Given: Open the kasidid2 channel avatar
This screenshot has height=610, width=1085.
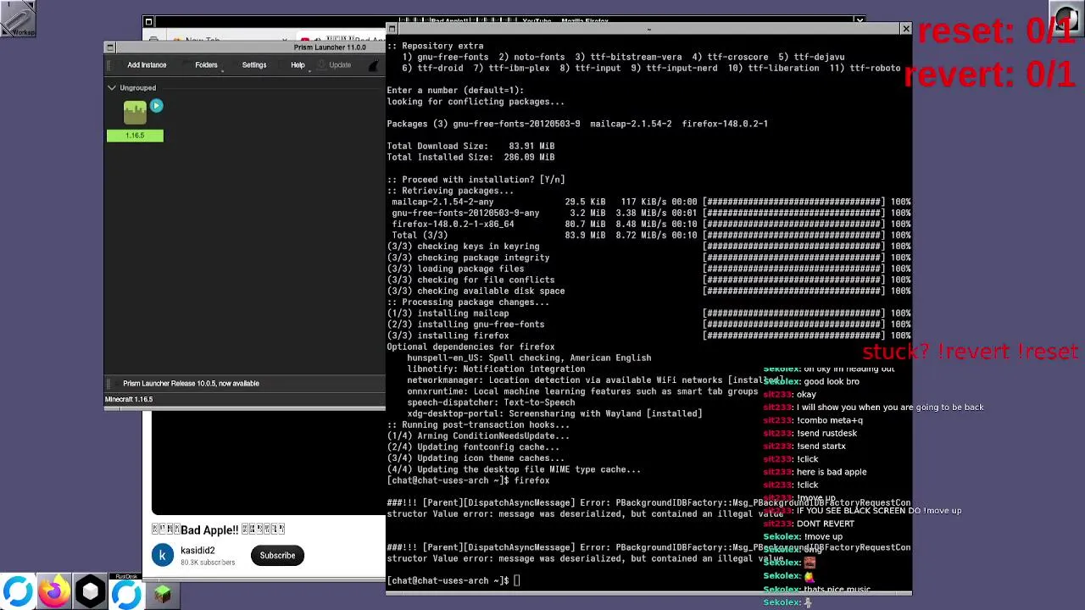Looking at the screenshot, I should click(x=163, y=555).
